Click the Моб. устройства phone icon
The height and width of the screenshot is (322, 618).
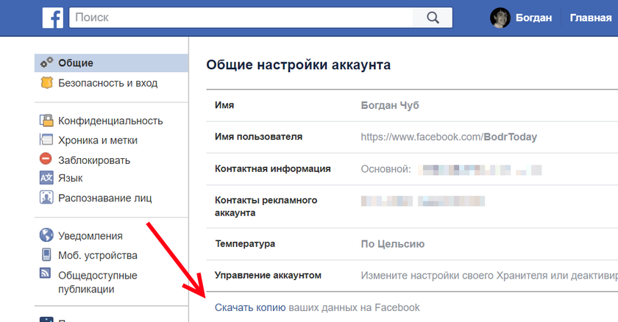pyautogui.click(x=46, y=255)
